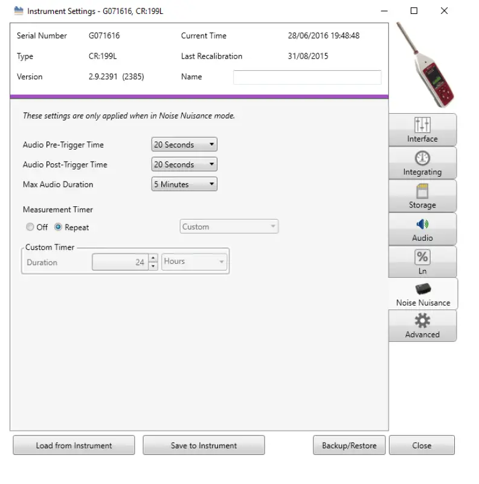
Task: Click the instrument Name input field
Action: pos(307,77)
